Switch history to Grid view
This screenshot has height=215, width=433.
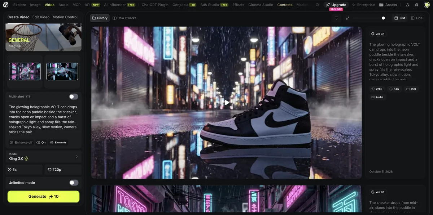tap(417, 18)
